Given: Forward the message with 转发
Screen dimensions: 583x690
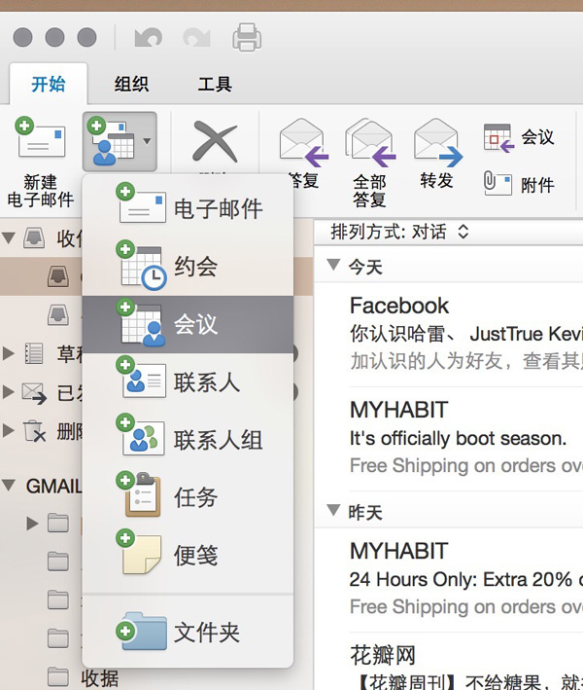Looking at the screenshot, I should click(x=436, y=153).
